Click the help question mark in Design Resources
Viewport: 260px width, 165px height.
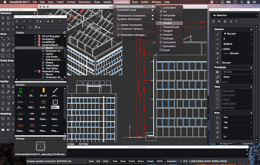pos(59,21)
